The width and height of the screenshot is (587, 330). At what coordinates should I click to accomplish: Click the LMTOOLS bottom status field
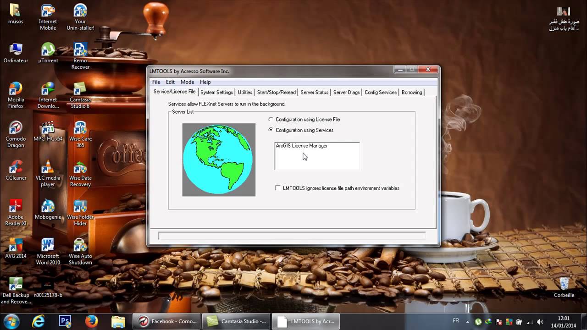tap(292, 236)
